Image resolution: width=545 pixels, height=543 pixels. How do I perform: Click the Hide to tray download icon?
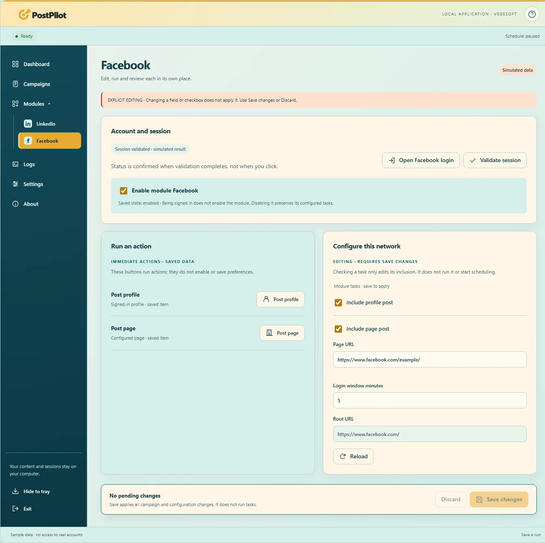15,491
